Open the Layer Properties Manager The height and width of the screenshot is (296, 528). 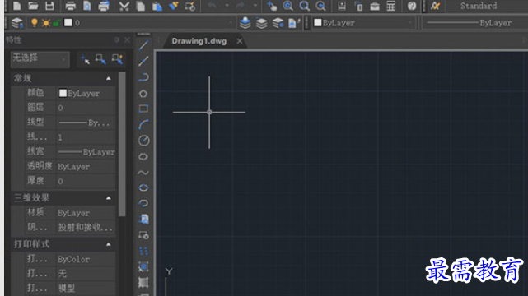[16, 23]
